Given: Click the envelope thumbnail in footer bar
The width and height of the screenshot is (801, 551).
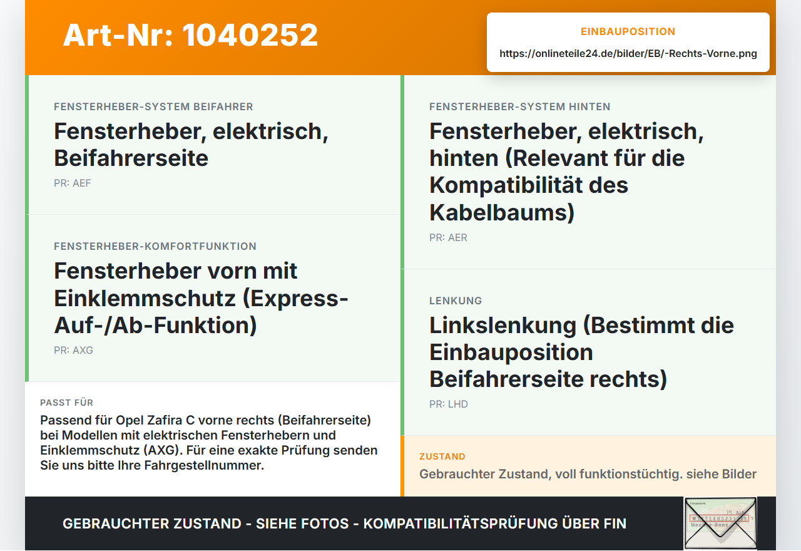Looking at the screenshot, I should pyautogui.click(x=720, y=523).
